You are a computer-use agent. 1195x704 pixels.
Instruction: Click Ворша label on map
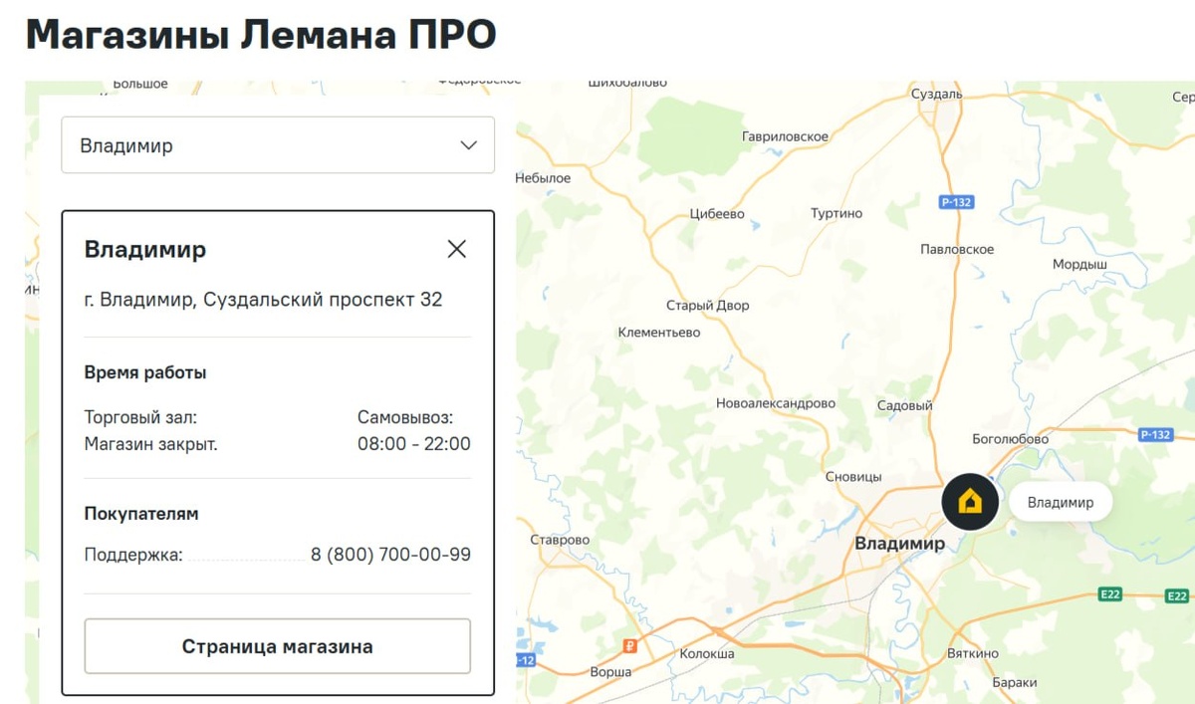[611, 672]
